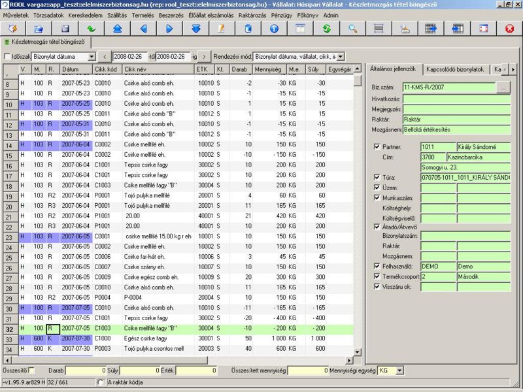This screenshot has height=392, width=523.
Task: Click the green undo arrow toolbar icon
Action: [x=91, y=29]
